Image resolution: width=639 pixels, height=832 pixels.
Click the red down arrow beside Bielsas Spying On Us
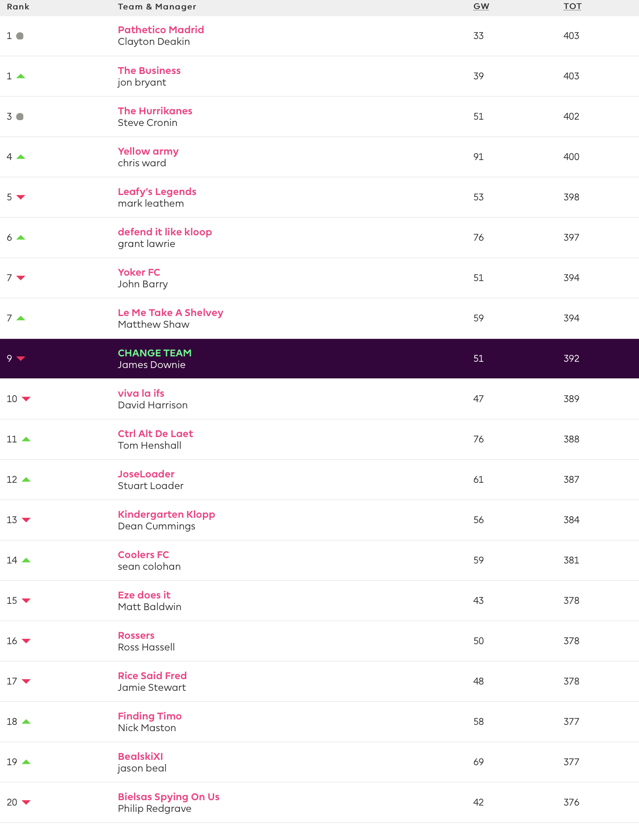click(x=26, y=802)
